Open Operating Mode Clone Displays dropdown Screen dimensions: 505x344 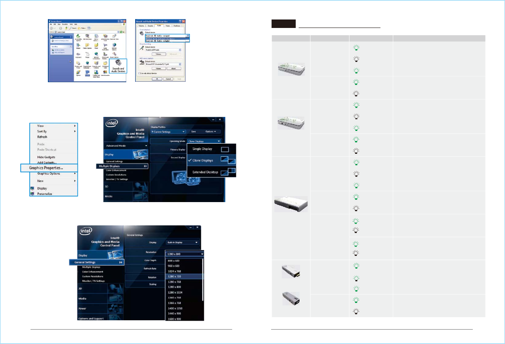204,141
